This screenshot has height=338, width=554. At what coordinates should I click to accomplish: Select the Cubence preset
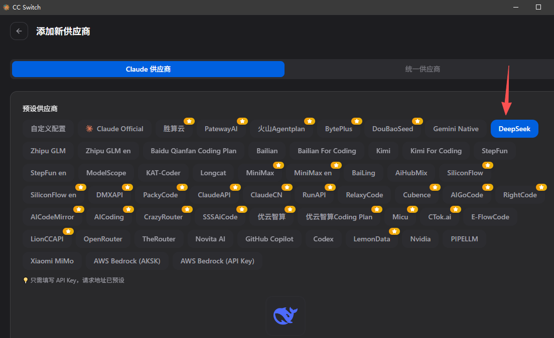coord(417,195)
